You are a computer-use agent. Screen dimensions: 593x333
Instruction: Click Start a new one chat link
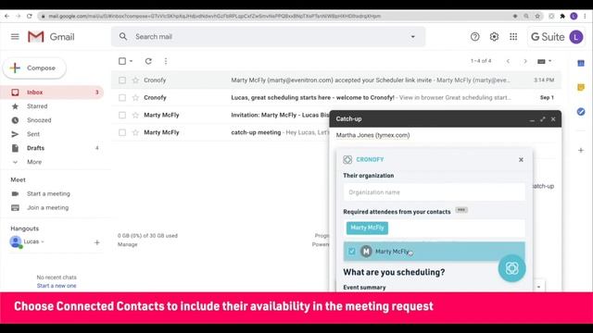(57, 286)
